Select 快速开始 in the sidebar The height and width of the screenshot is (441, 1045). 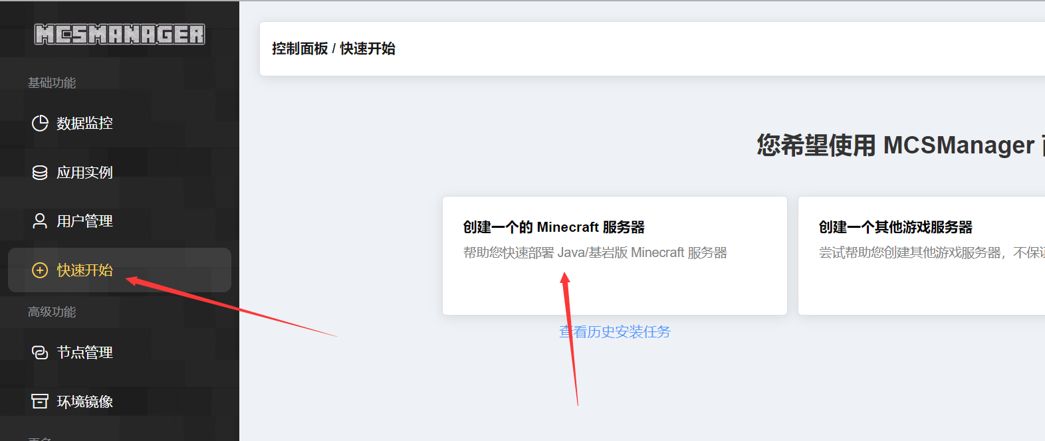120,270
